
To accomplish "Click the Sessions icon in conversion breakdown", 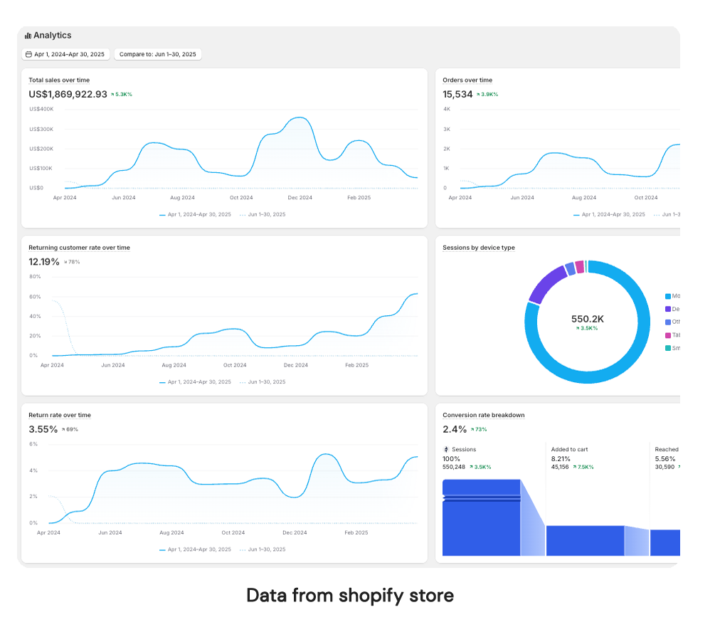I will [x=446, y=450].
